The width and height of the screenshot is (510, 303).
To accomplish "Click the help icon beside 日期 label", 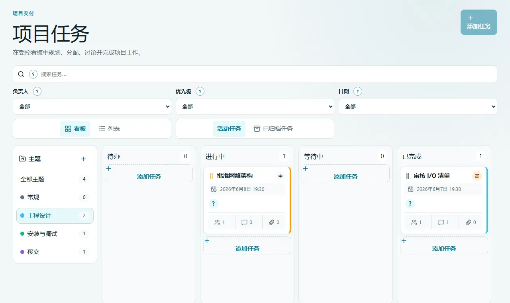I will 358,91.
